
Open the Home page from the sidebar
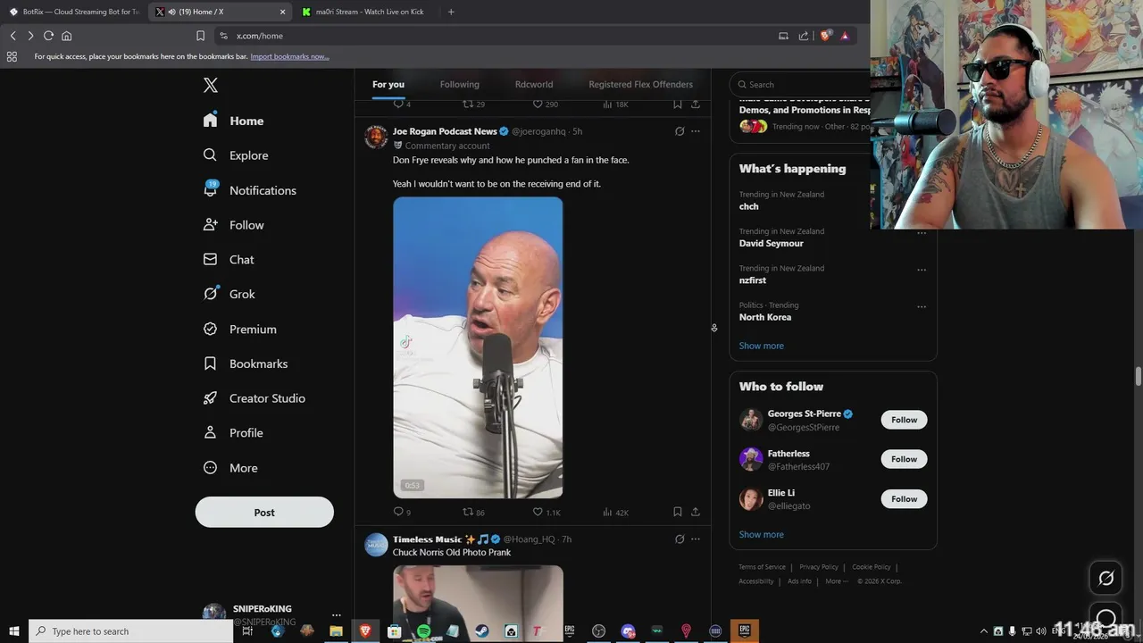click(x=233, y=121)
